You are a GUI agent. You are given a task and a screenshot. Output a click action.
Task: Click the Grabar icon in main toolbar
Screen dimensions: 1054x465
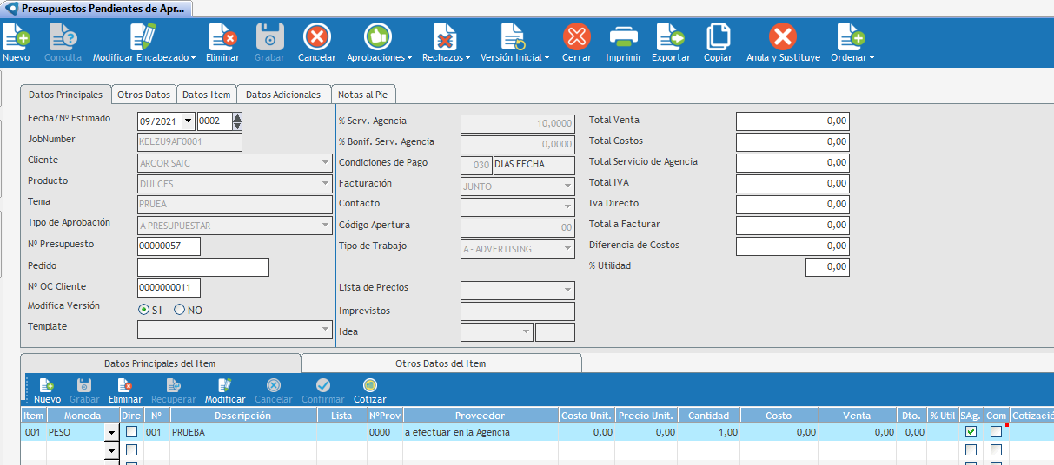pos(270,36)
